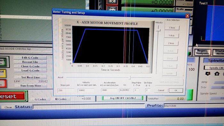Adjust the vertical Velocity slider

pyautogui.click(x=158, y=30)
